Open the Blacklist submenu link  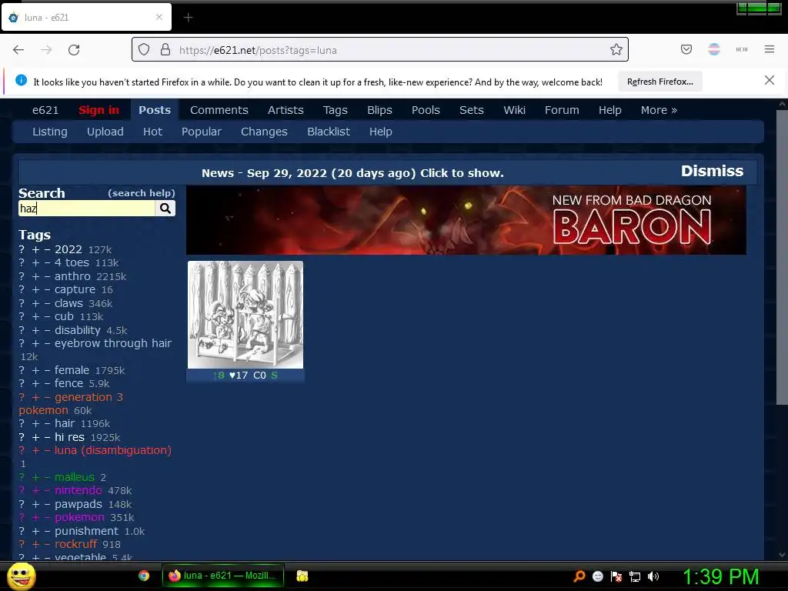(329, 132)
